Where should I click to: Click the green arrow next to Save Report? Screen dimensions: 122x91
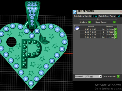pyautogui.click(x=114, y=22)
